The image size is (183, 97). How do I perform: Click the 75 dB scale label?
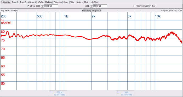pyautogui.click(x=3, y=40)
